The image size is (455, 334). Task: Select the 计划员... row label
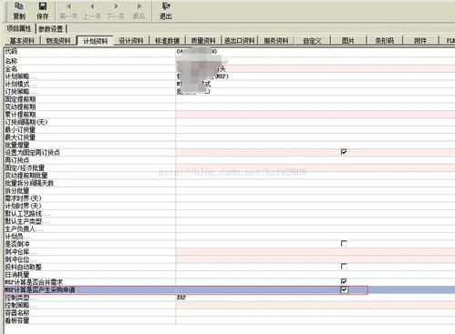coord(17,237)
